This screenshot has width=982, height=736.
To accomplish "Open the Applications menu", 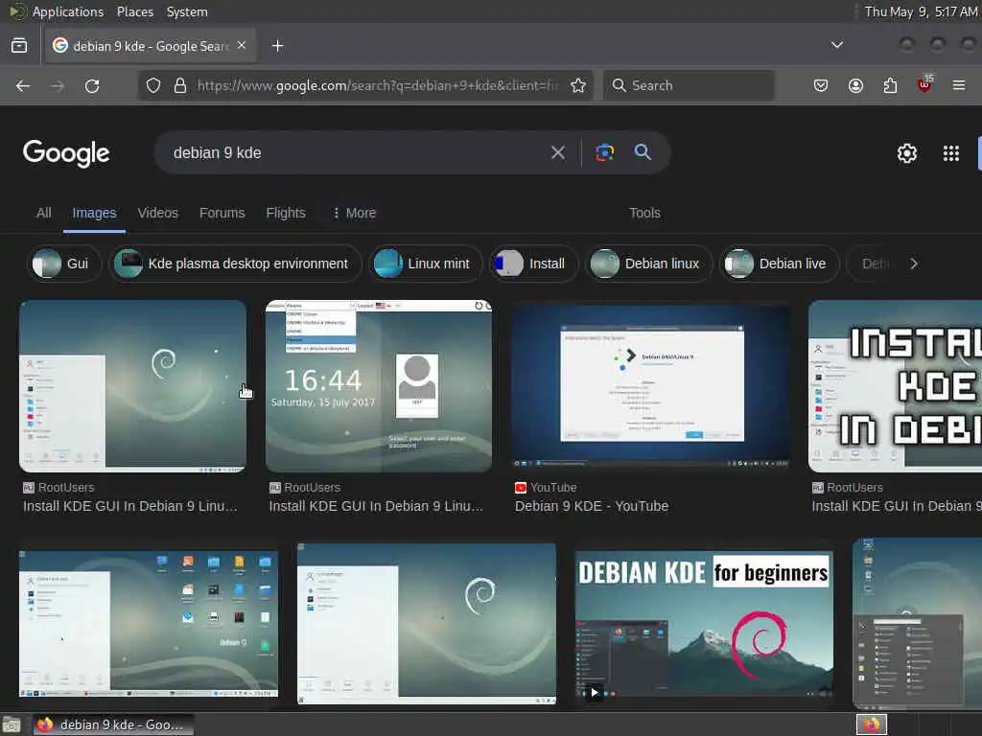I will 68,11.
